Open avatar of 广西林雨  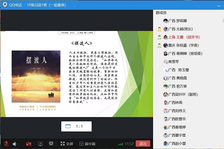tap(165, 102)
